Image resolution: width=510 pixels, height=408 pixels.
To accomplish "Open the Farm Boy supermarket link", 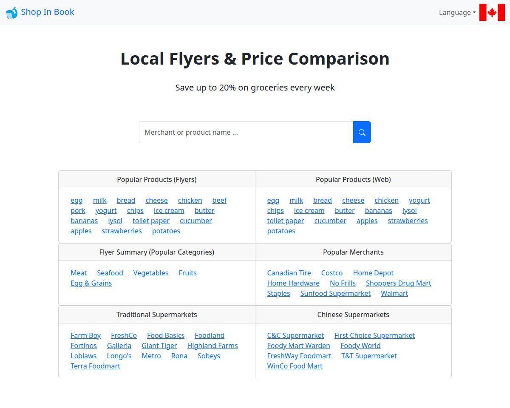I will 86,335.
